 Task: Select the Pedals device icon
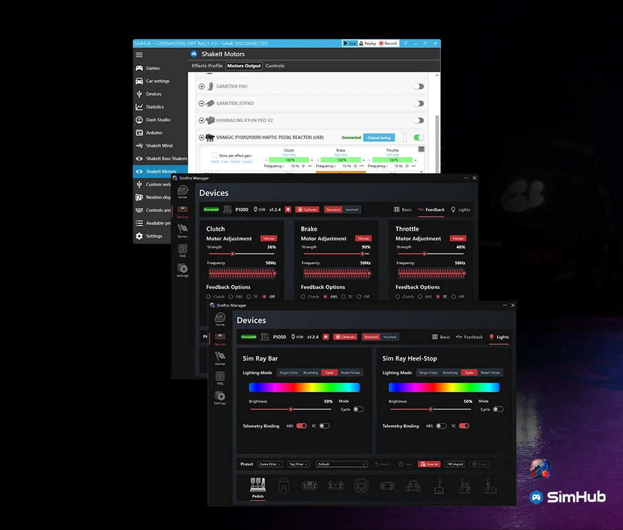coord(258,486)
